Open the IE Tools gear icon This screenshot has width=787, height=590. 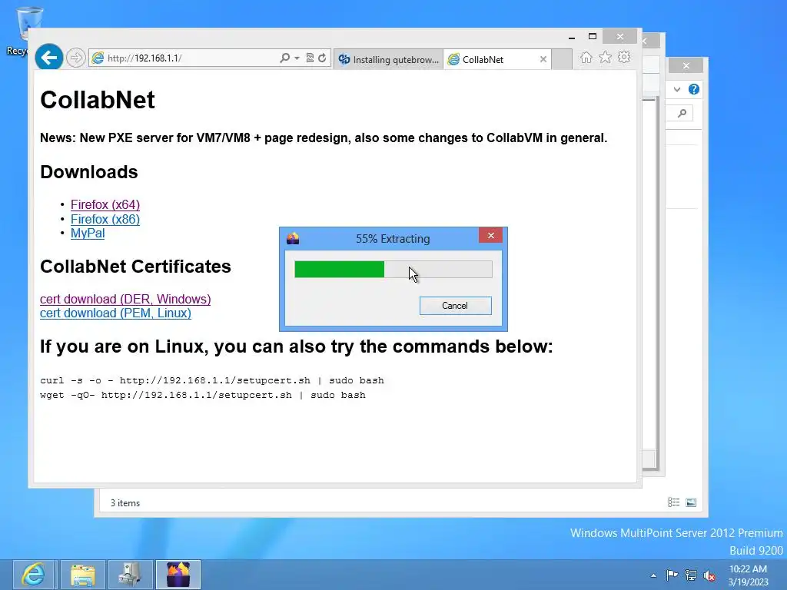[x=624, y=57]
